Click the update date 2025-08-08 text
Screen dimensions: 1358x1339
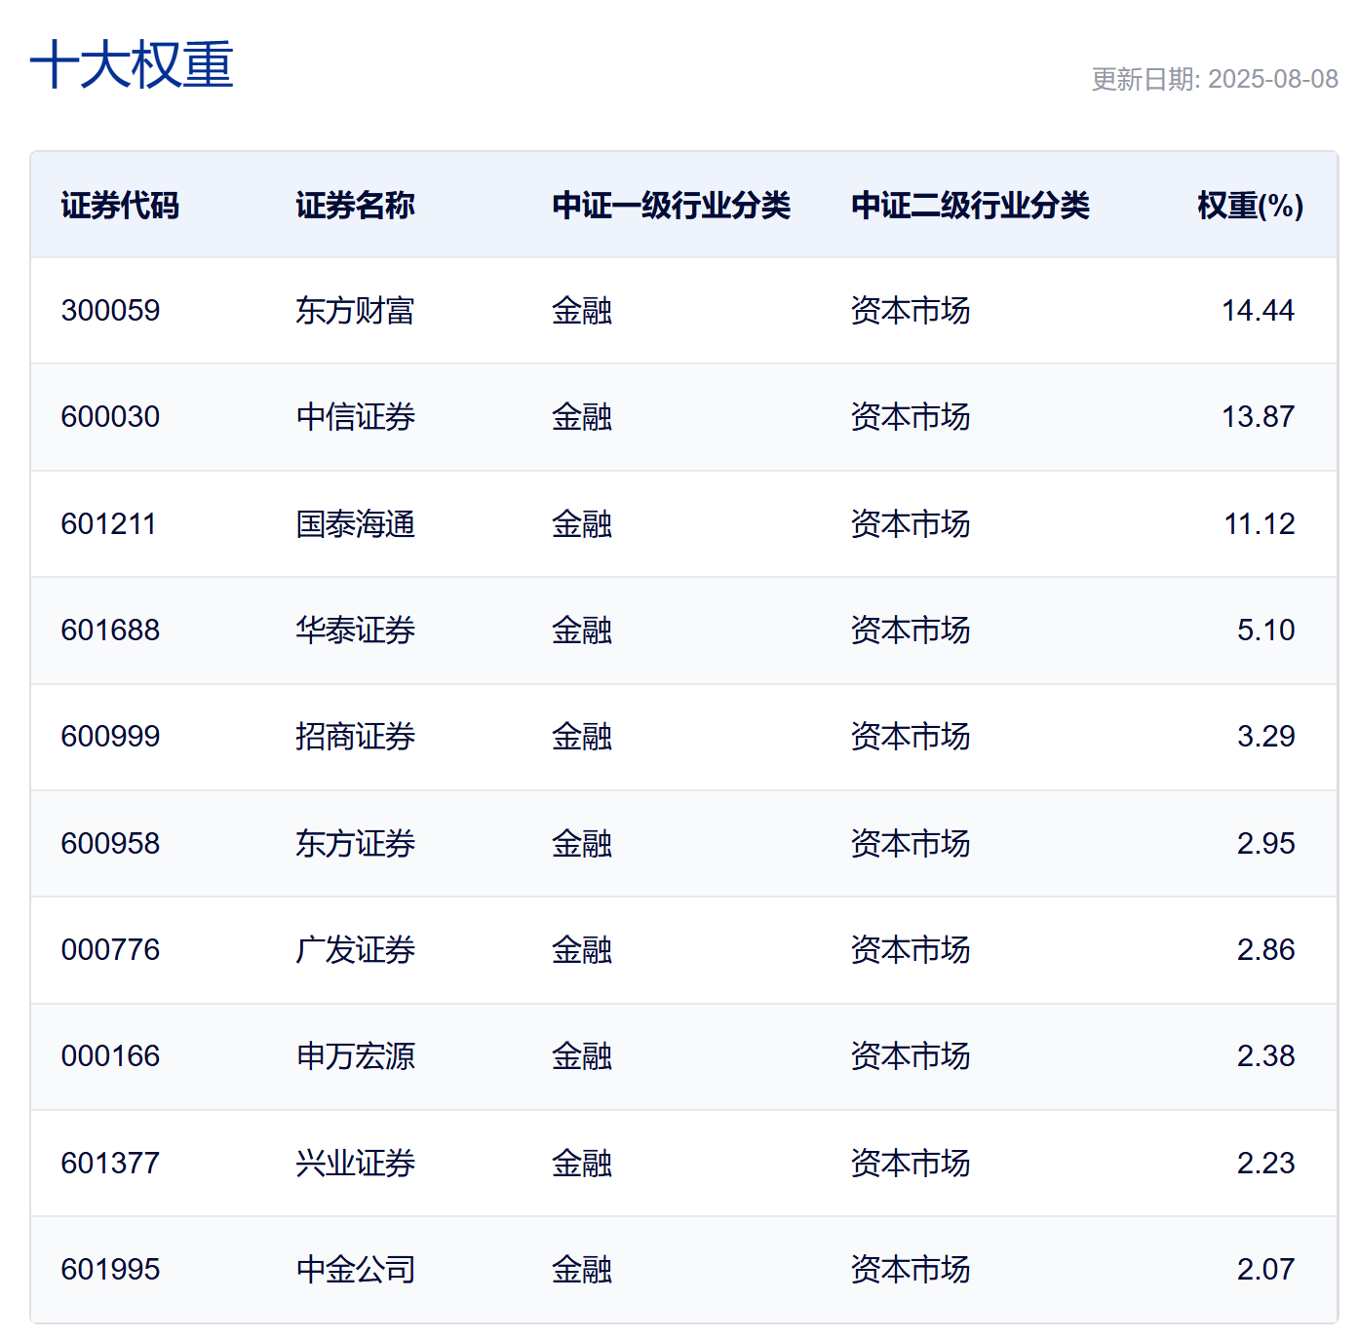click(x=1273, y=79)
